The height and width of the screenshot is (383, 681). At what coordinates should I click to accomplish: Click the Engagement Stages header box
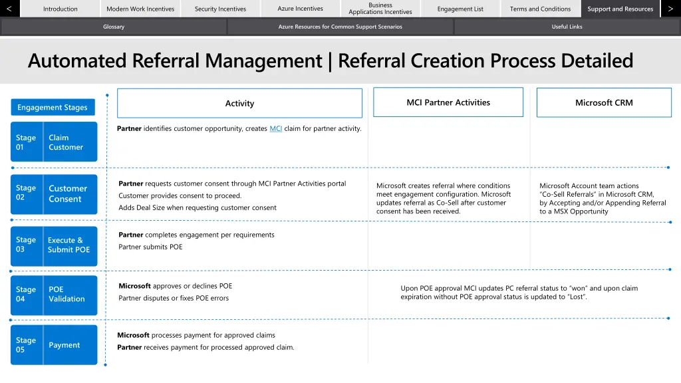tap(53, 107)
